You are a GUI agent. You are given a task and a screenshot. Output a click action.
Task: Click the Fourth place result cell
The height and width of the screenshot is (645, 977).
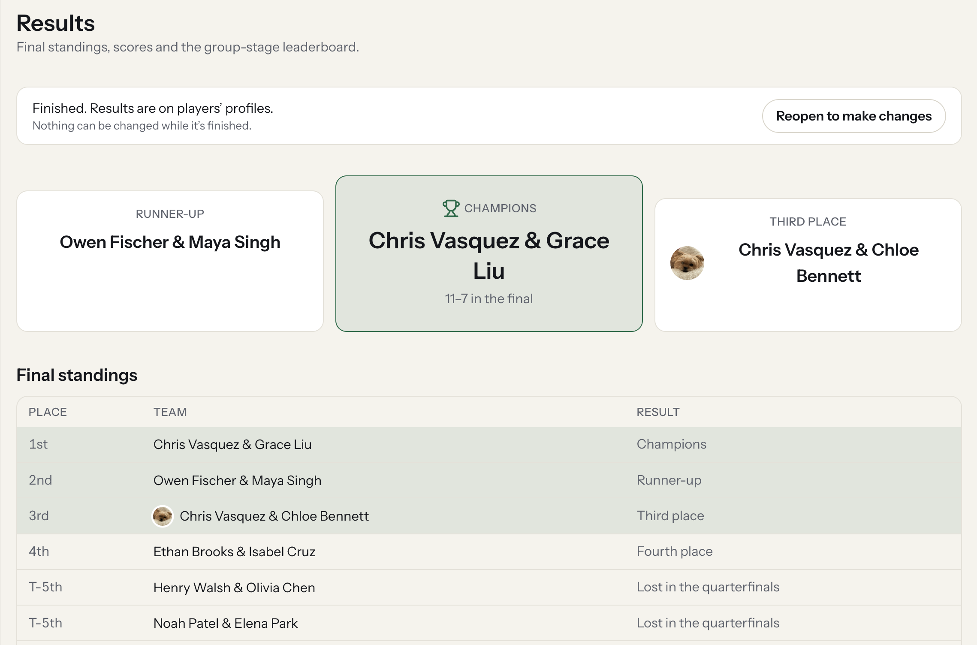click(675, 551)
